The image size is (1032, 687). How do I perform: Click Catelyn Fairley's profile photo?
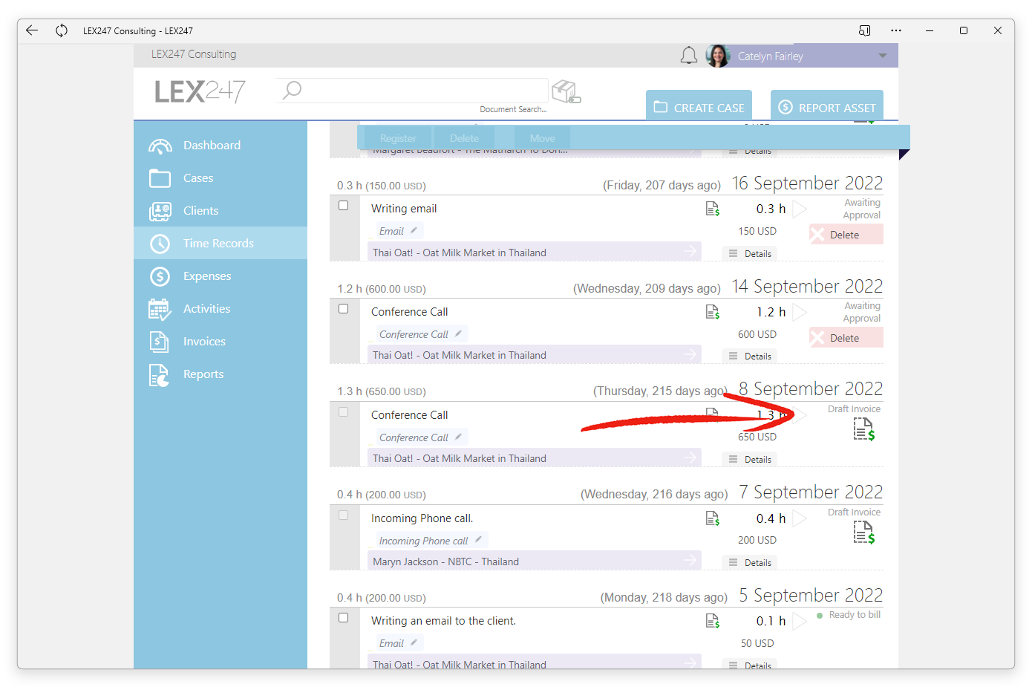718,56
